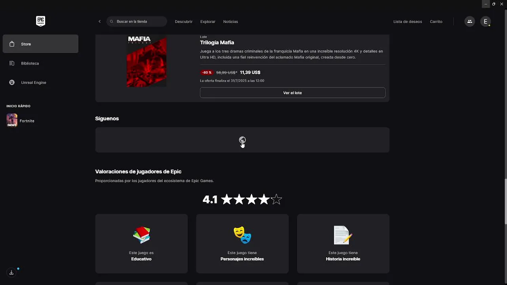The width and height of the screenshot is (507, 285).
Task: Select the Educativo rating card
Action: click(x=141, y=243)
